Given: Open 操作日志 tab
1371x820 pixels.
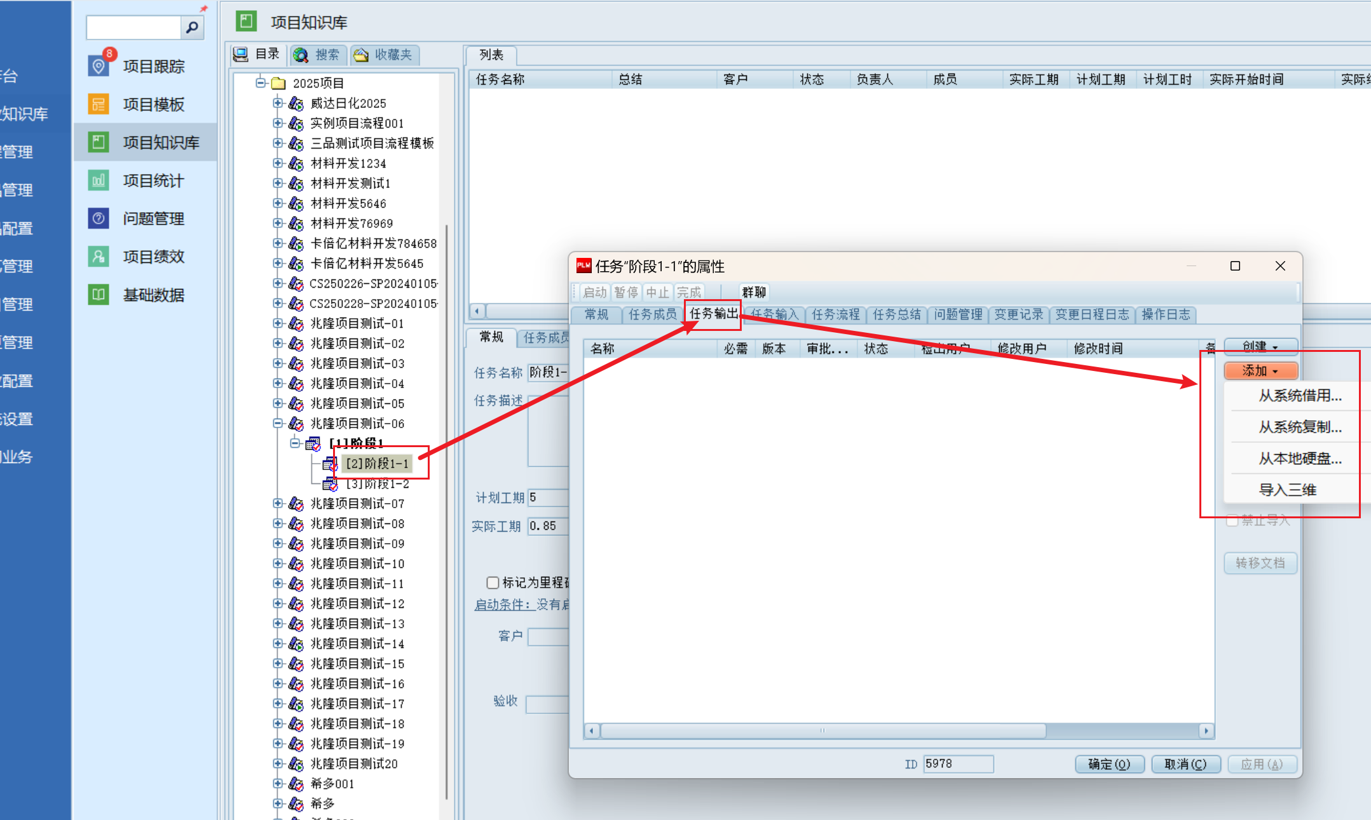Looking at the screenshot, I should (1166, 314).
